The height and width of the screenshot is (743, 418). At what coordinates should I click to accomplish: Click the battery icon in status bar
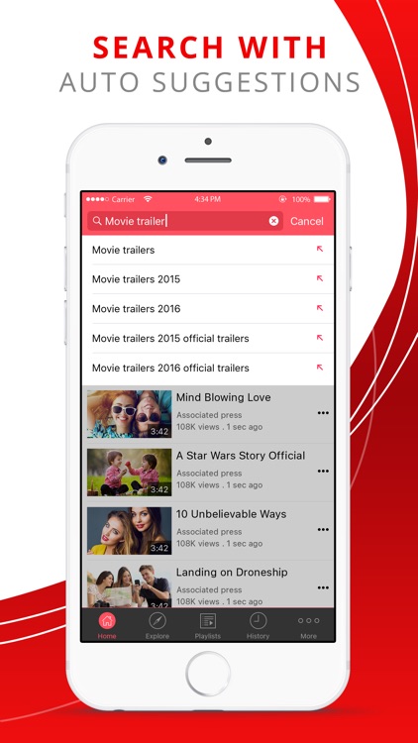click(322, 199)
